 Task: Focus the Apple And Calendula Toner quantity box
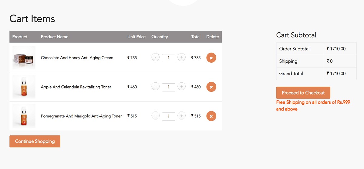(168, 87)
